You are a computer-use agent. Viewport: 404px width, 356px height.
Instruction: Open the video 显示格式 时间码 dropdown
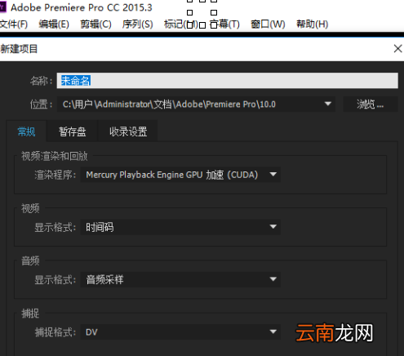pyautogui.click(x=180, y=227)
